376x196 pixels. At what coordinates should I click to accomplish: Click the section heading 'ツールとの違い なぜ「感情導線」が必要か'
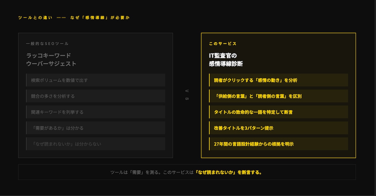coord(74,18)
